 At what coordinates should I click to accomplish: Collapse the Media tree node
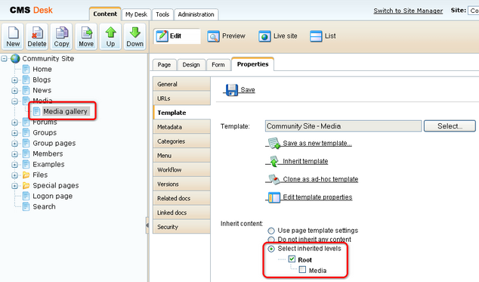click(14, 101)
